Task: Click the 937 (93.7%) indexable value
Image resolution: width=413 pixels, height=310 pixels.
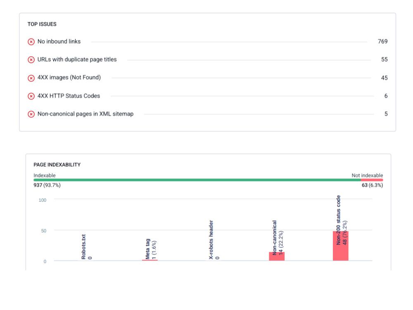Action: [x=47, y=185]
